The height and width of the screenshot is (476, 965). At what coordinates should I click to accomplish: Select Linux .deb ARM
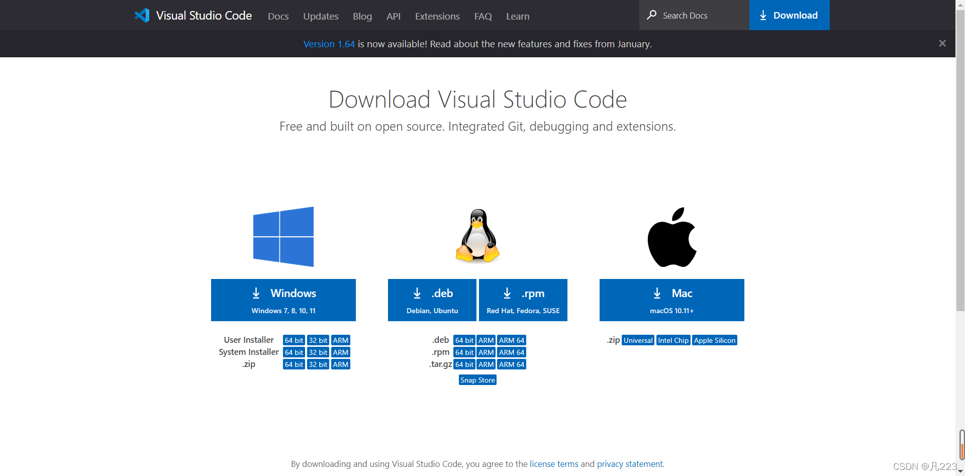tap(486, 340)
